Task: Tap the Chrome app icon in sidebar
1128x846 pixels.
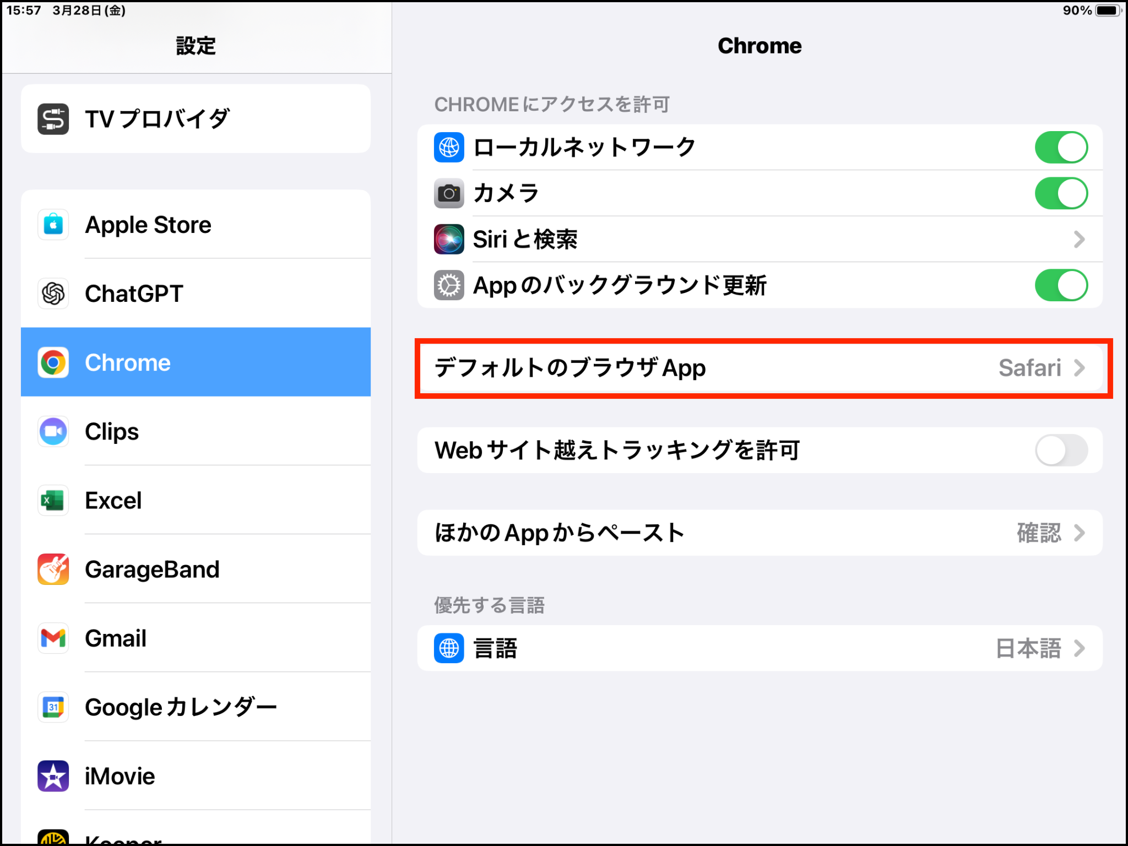Action: click(x=53, y=362)
